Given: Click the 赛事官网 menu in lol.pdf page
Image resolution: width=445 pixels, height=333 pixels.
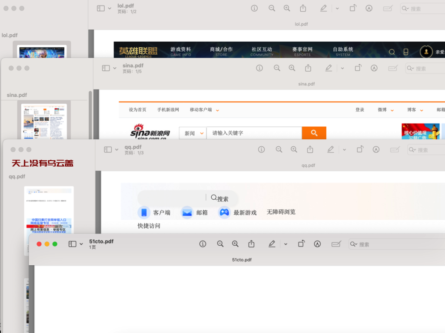Looking at the screenshot, I should [x=302, y=51].
